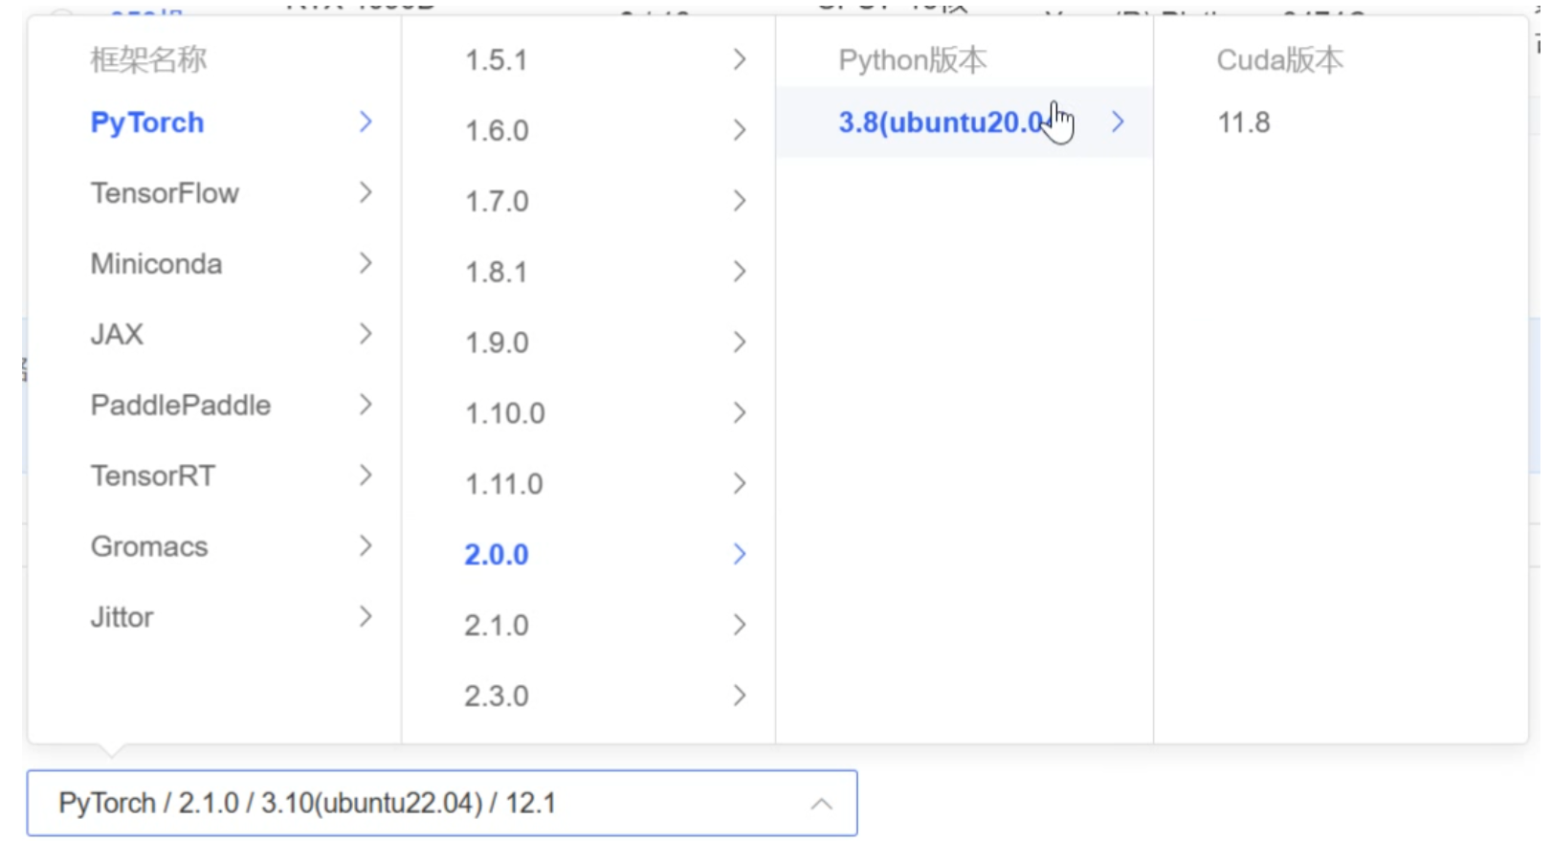1551x841 pixels.
Task: Pick version 1.8.1
Action: click(x=496, y=272)
